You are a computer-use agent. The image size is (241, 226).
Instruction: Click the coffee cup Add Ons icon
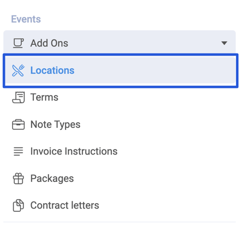[x=19, y=43]
